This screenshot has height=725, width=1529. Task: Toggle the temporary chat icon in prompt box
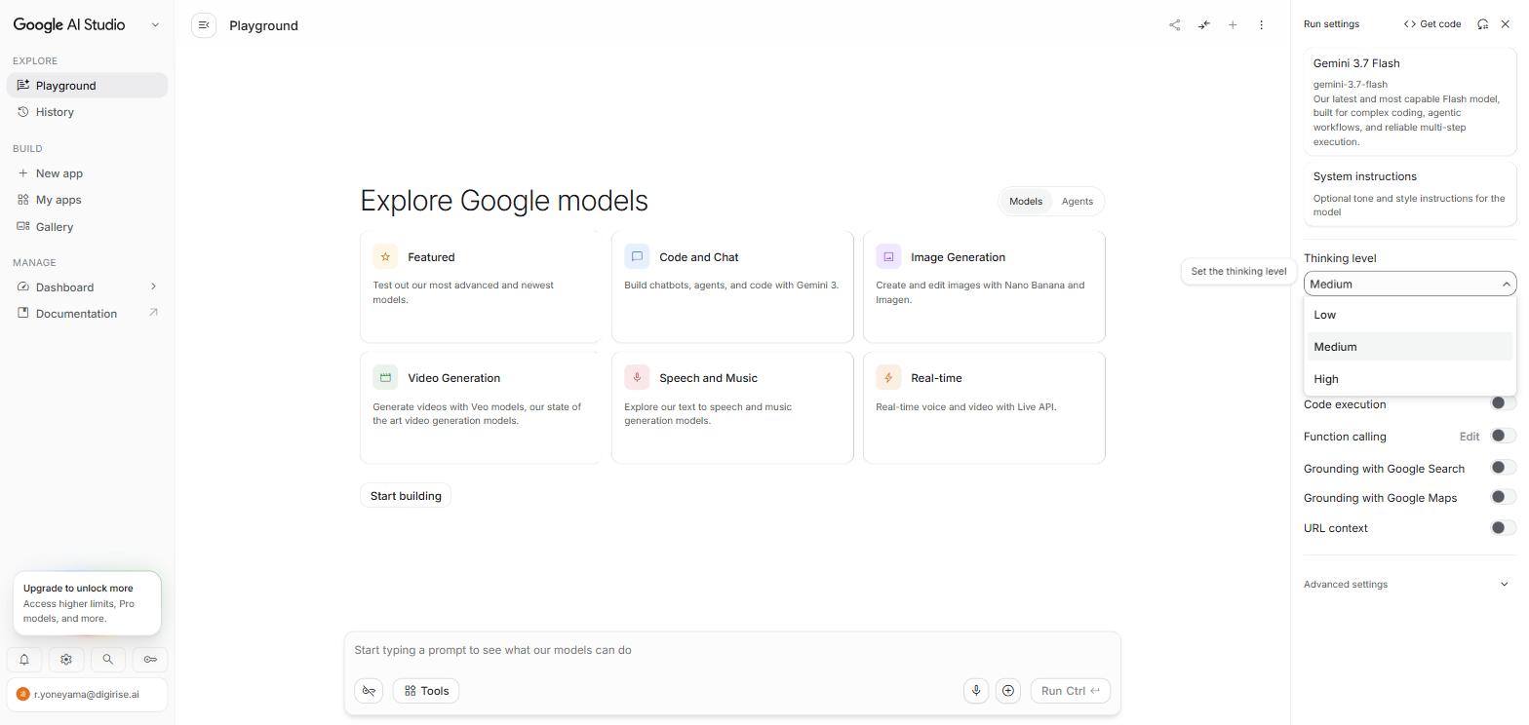[x=369, y=691]
